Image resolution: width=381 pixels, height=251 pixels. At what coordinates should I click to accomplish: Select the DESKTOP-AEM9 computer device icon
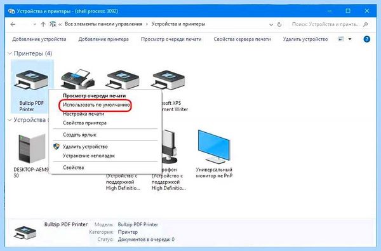(x=32, y=148)
